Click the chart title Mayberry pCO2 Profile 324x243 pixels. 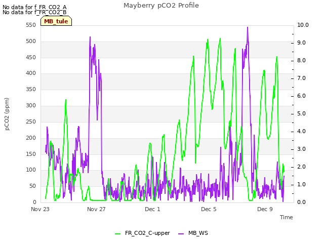point(161,6)
